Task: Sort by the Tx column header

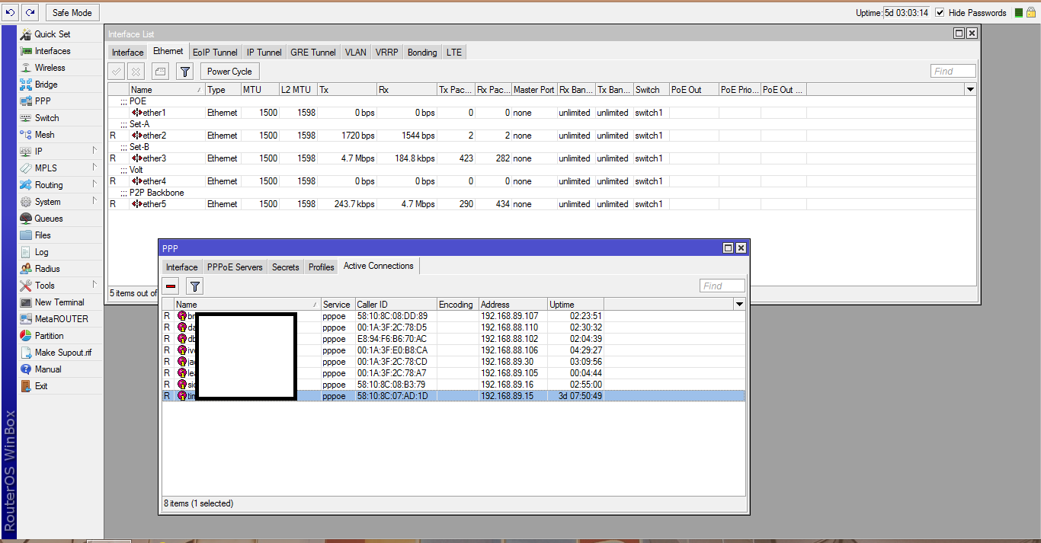Action: tap(347, 90)
